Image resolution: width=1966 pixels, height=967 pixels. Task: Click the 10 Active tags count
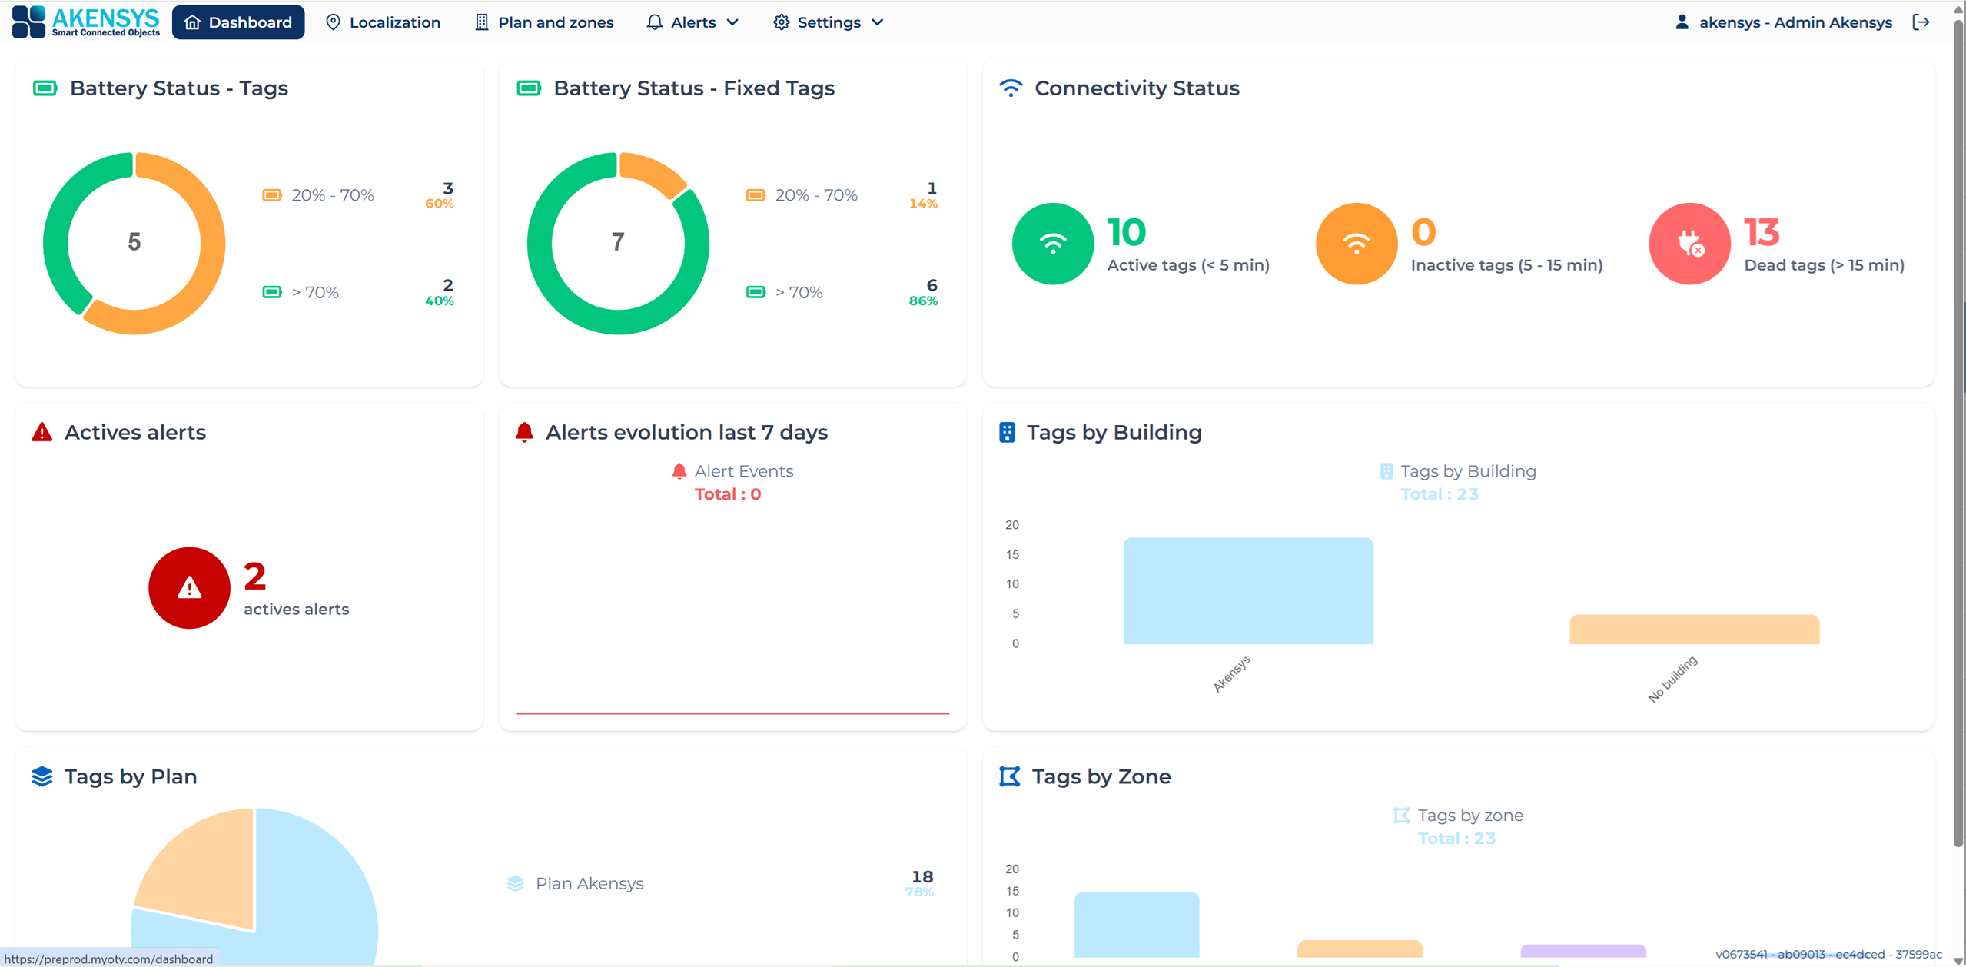(x=1127, y=232)
